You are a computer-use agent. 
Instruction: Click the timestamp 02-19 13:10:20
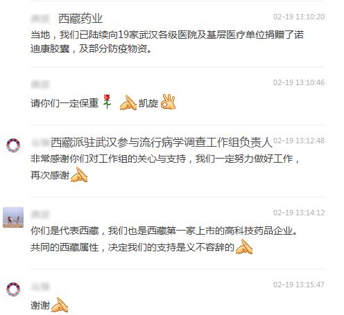(299, 17)
